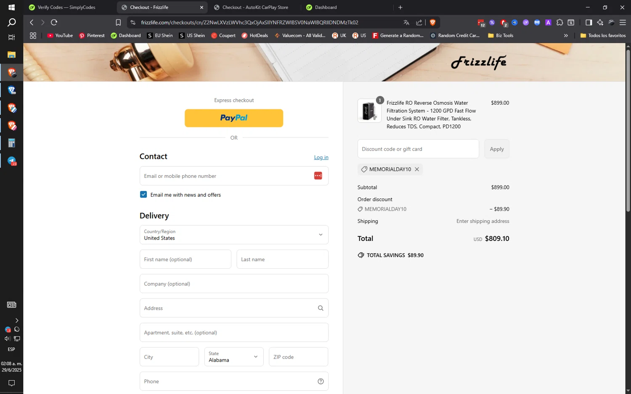631x394 pixels.
Task: Open the Biz Tools bookmark folder
Action: [x=501, y=35]
